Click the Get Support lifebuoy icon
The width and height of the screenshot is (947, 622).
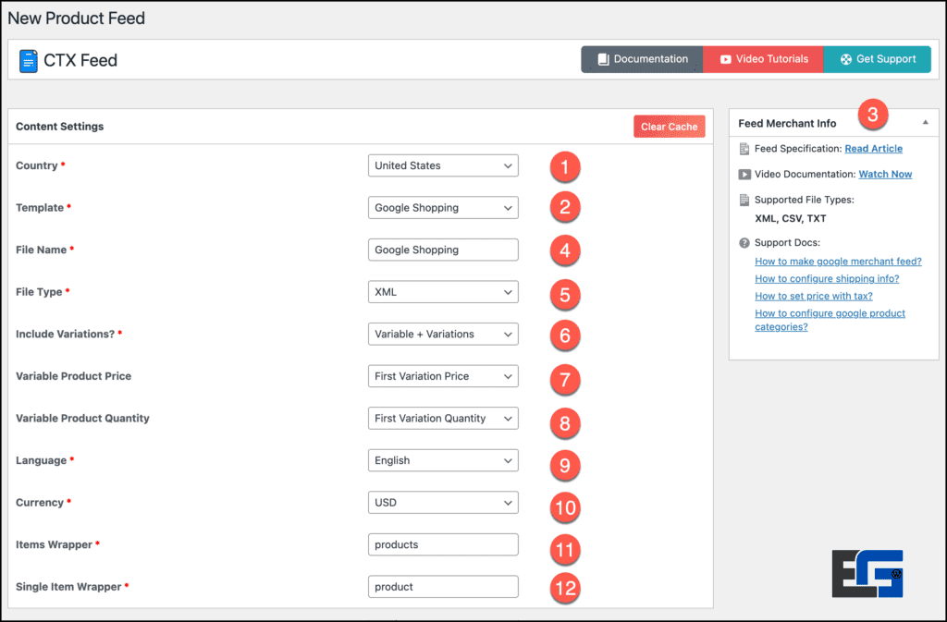(845, 59)
